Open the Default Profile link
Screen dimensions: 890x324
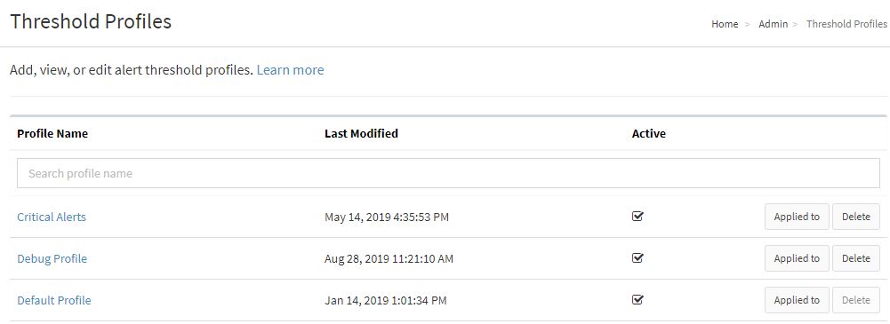54,301
